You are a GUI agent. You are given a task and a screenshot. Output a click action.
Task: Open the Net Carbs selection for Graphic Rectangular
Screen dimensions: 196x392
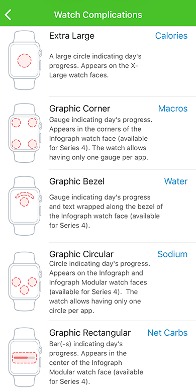167,333
